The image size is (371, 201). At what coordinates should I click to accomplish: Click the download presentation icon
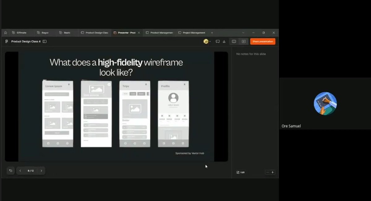click(x=224, y=41)
